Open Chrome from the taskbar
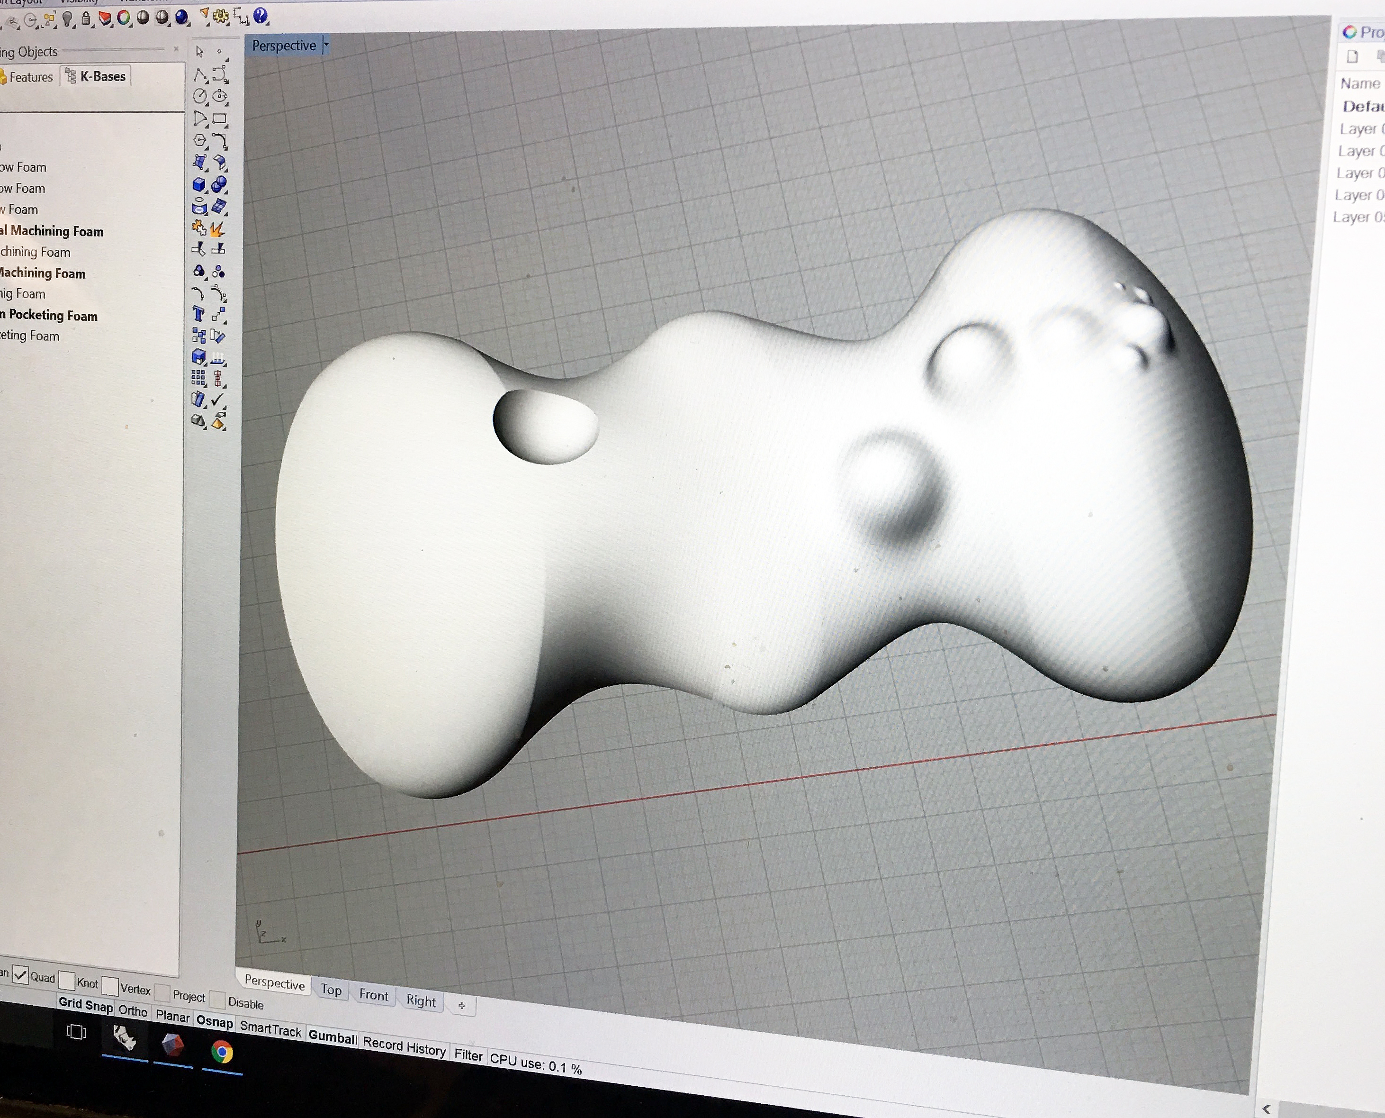Viewport: 1385px width, 1118px height. click(x=222, y=1053)
